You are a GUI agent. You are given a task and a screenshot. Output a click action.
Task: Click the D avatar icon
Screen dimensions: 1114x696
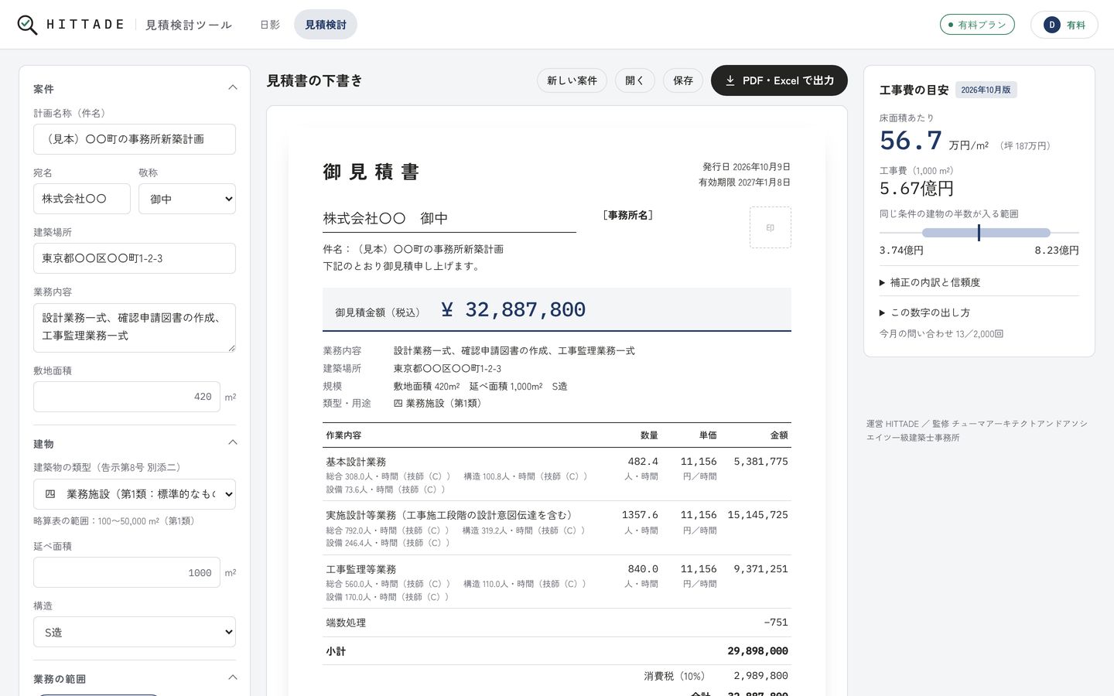1051,25
